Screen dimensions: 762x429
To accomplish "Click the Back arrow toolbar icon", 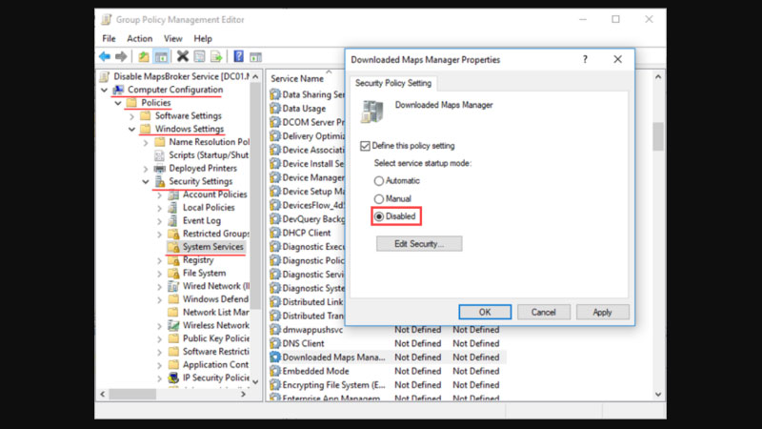I will tap(105, 57).
